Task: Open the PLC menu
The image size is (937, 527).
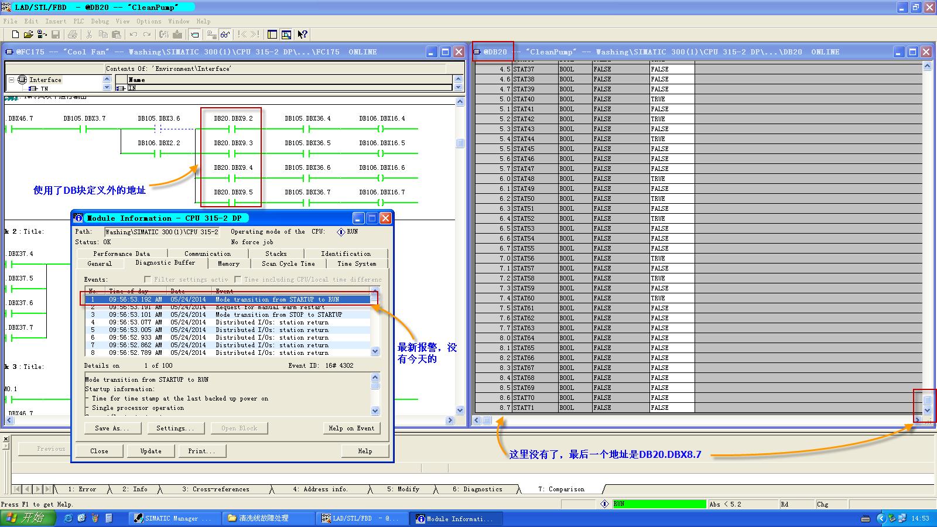Action: 78,21
